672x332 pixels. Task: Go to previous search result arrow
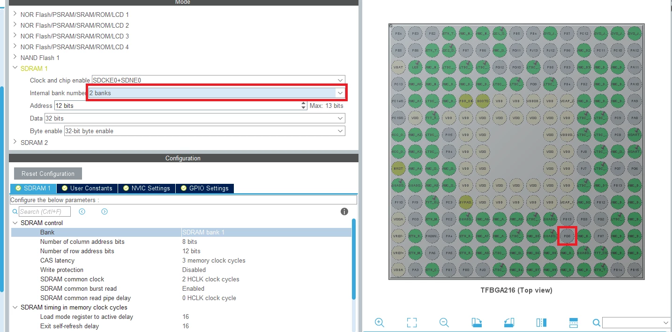coord(82,211)
